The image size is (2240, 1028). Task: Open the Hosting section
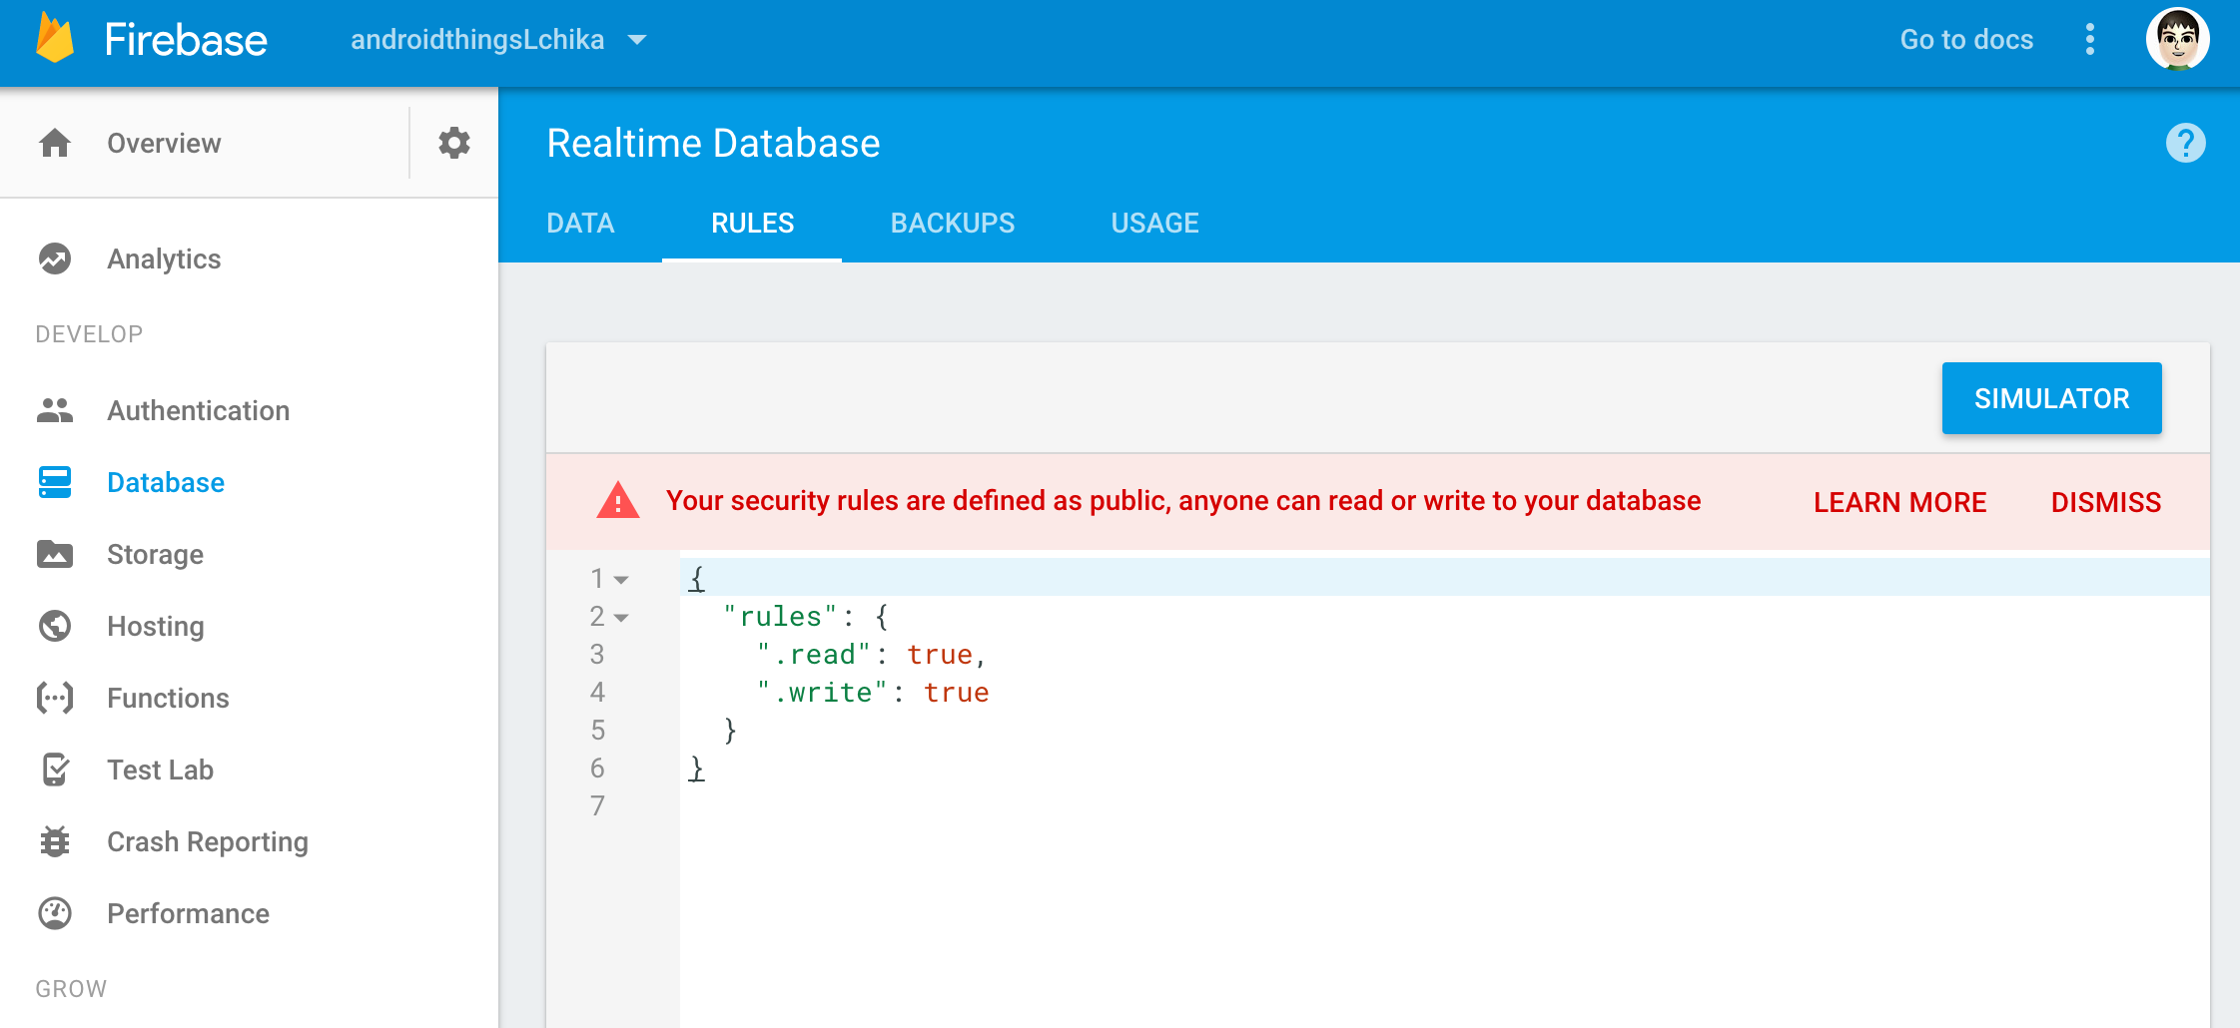point(155,626)
